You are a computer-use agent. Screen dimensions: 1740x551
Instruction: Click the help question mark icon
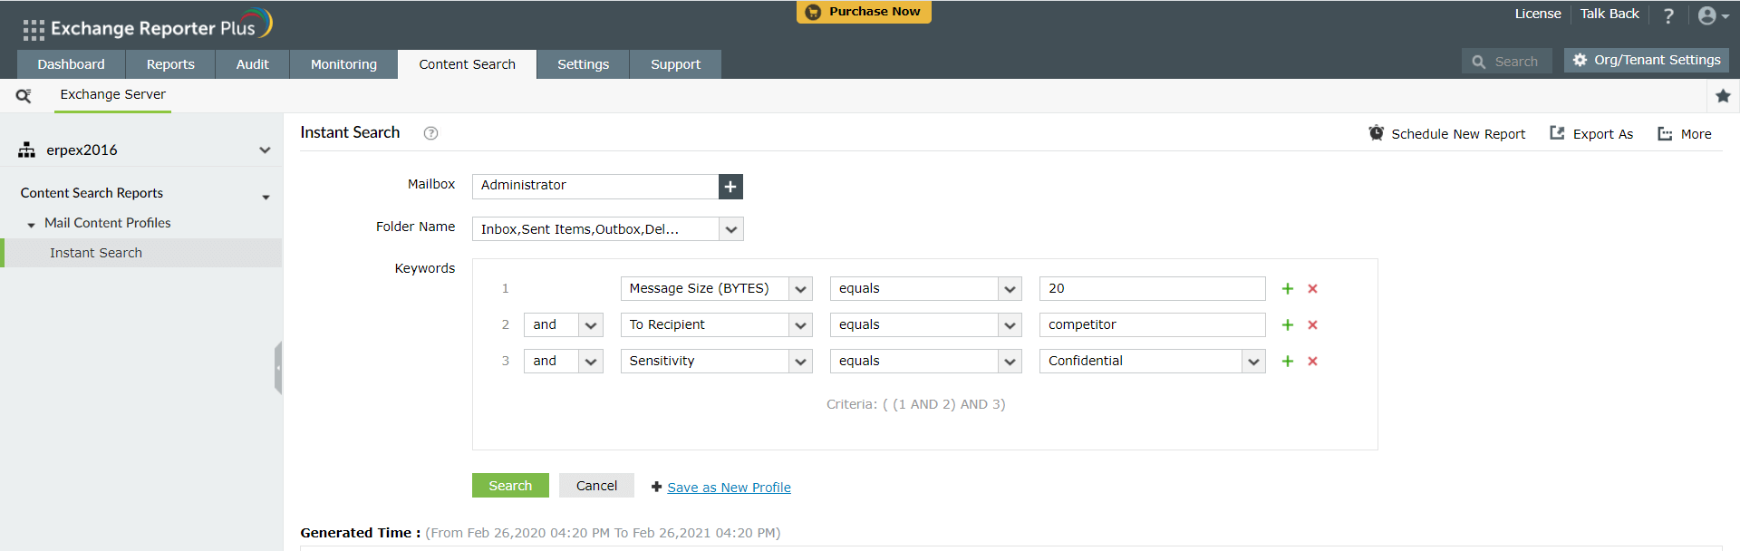[x=1668, y=15]
